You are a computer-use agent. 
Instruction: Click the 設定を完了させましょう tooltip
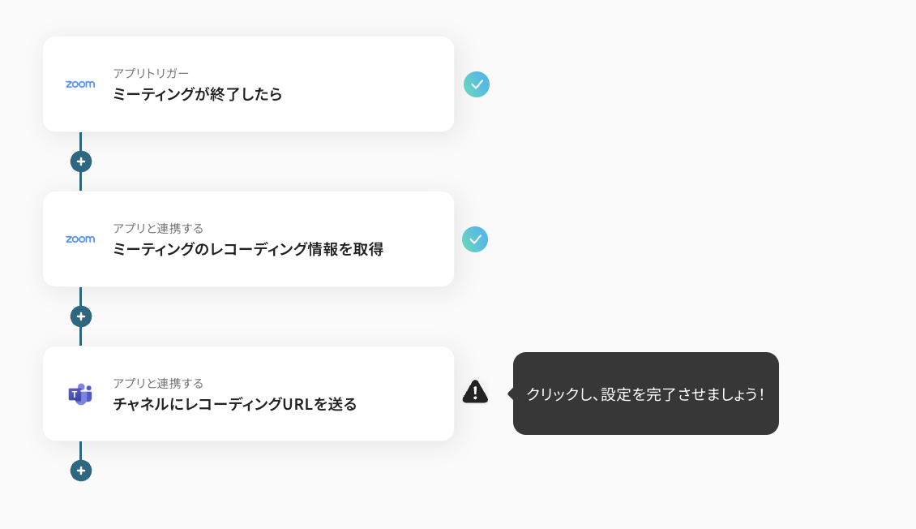click(644, 393)
